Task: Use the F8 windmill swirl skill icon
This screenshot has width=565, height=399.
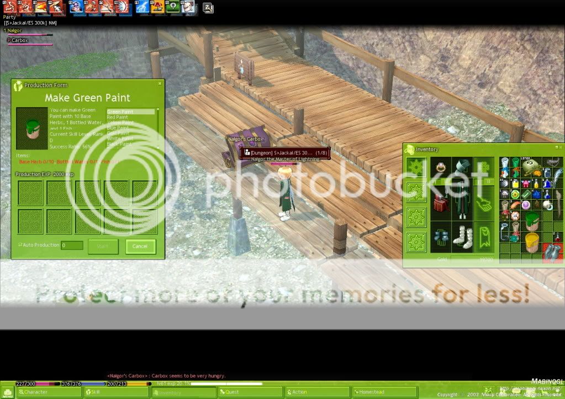Action: point(122,7)
